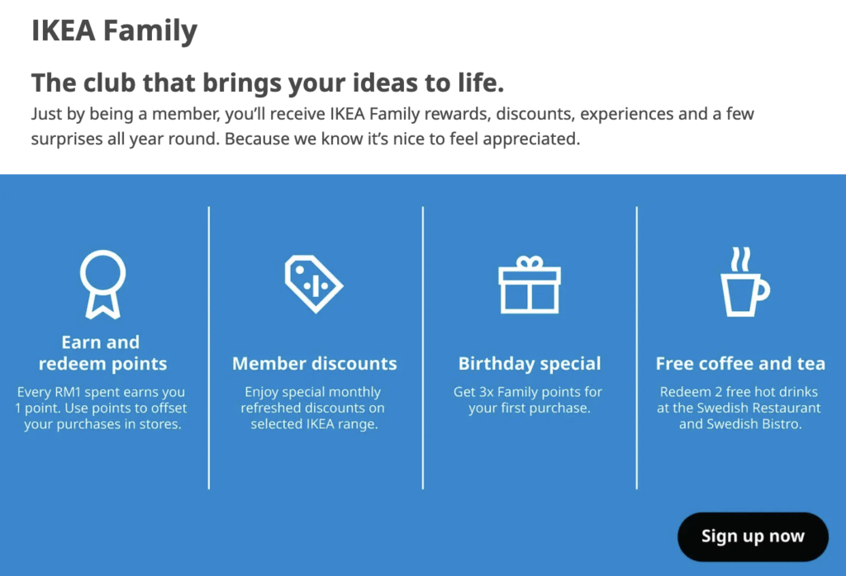Screen dimensions: 846x576
Task: Click the steaming coffee cup icon
Action: 743,282
